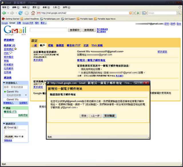This screenshot has height=167, width=183.
Task: Switch to the 標籤 settings tab
Action: point(51,46)
